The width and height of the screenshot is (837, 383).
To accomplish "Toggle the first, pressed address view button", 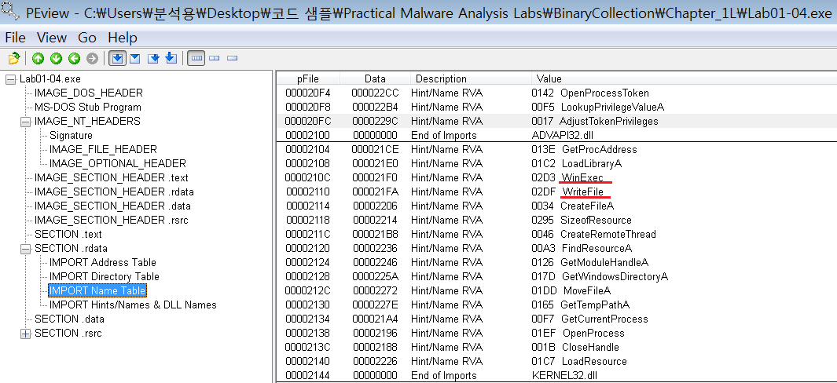I will click(117, 58).
